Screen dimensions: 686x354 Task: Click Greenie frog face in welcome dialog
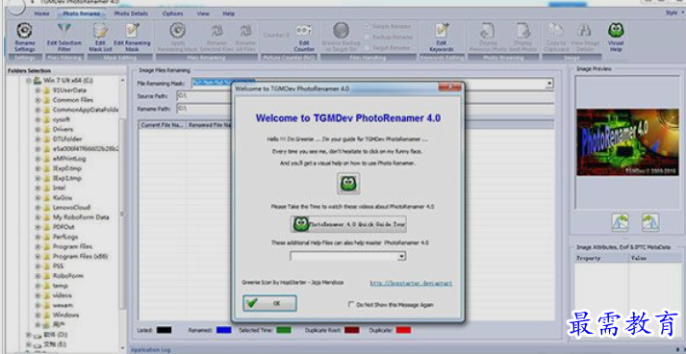tap(348, 184)
